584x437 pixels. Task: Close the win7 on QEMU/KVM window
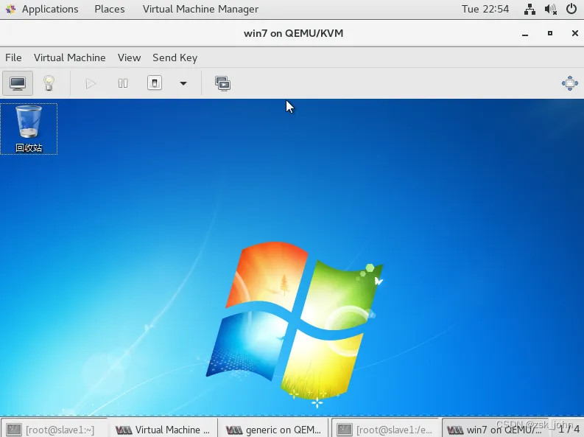(x=574, y=33)
